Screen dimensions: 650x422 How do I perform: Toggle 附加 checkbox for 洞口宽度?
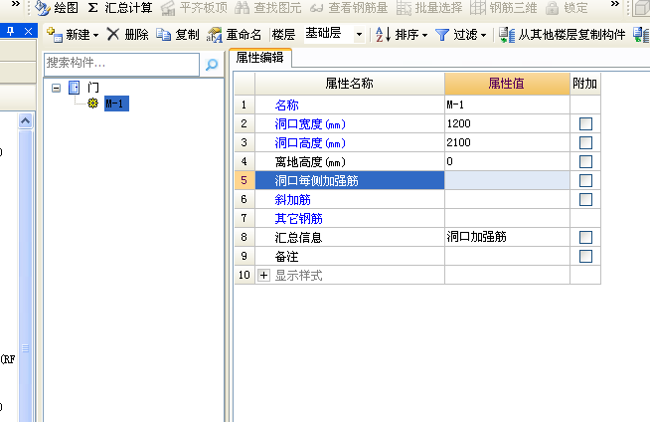[585, 123]
